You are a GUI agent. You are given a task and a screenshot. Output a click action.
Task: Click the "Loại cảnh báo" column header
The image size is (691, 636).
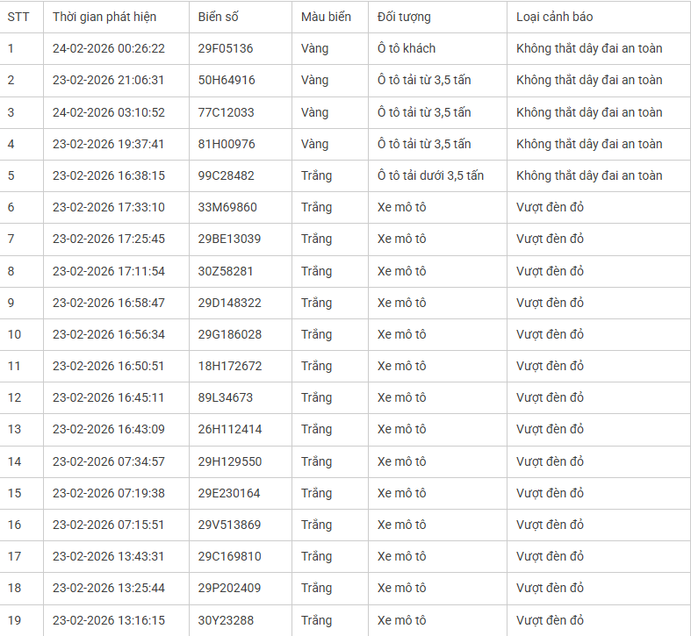coord(554,17)
